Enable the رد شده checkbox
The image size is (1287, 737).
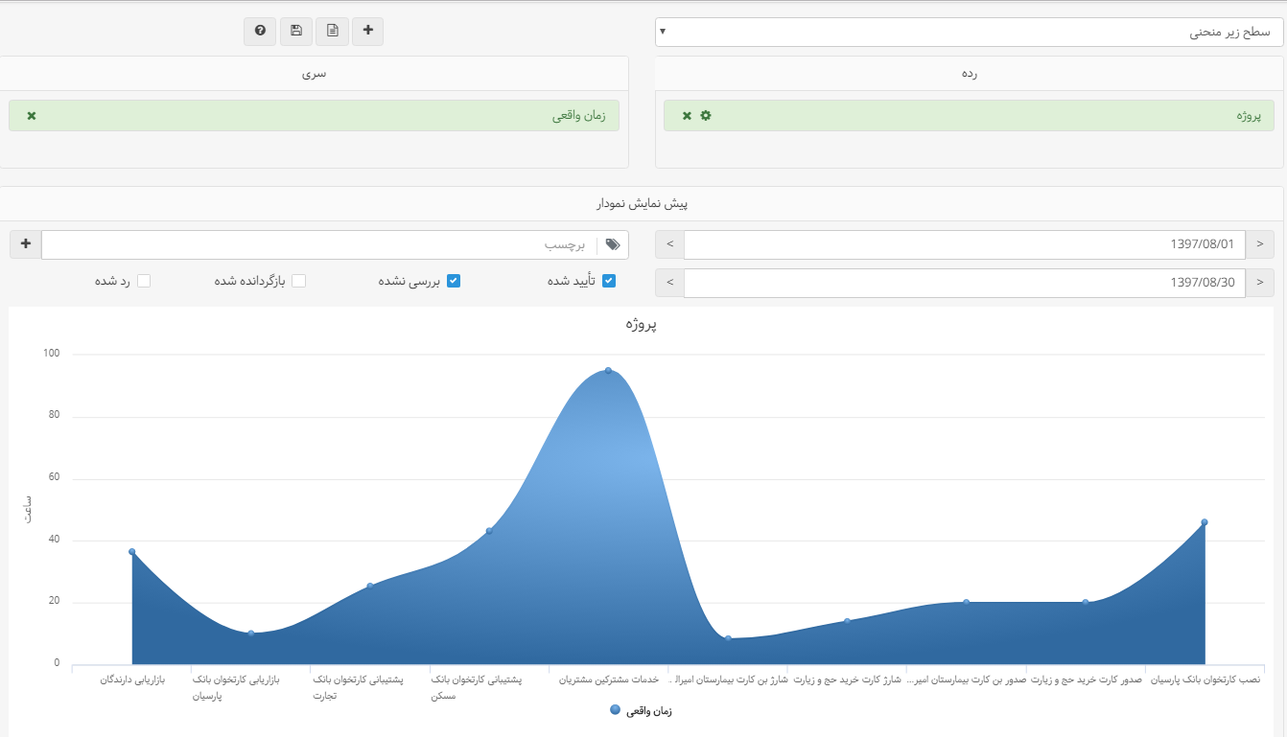click(x=144, y=281)
